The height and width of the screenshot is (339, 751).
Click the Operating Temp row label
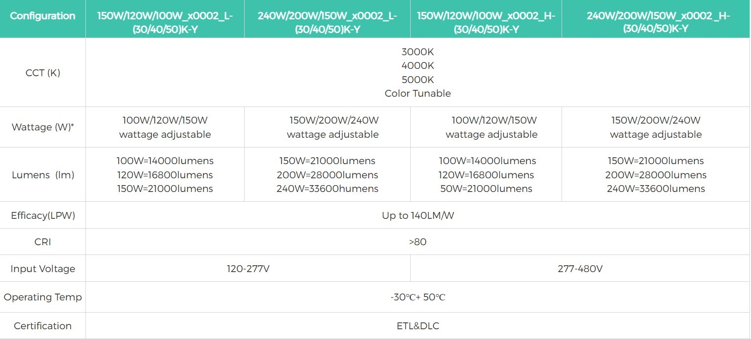point(42,297)
